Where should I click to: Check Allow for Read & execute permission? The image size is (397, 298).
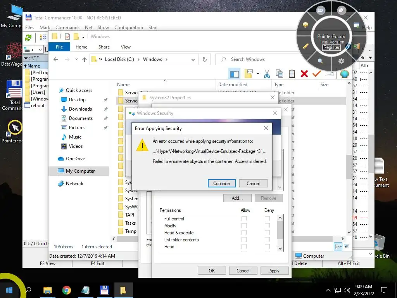coord(244,233)
